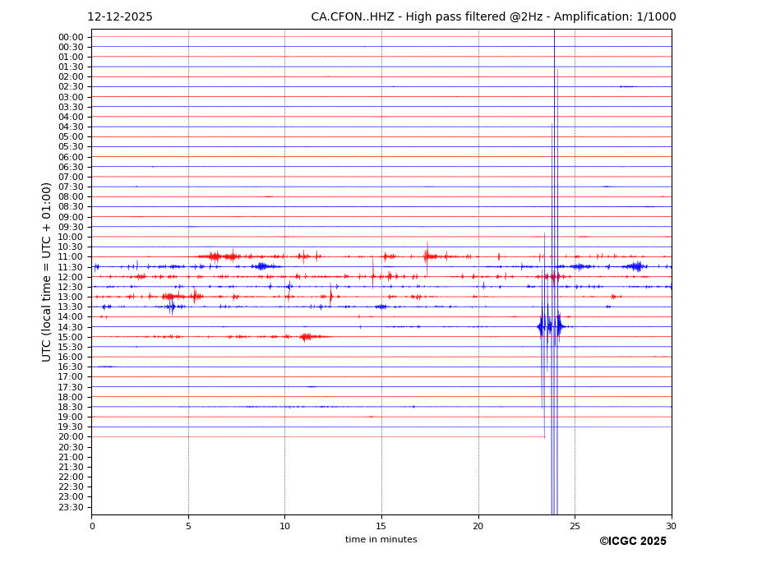The width and height of the screenshot is (762, 572).
Task: Click the 'time in minutes' axis label
Action: tap(381, 540)
